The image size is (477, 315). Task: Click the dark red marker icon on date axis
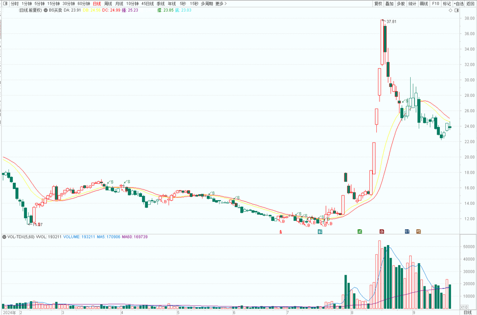pyautogui.click(x=382, y=231)
